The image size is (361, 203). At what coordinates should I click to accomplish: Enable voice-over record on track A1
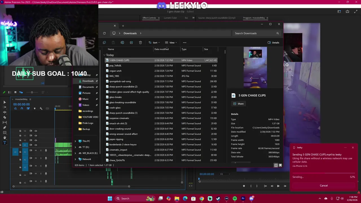click(x=46, y=150)
